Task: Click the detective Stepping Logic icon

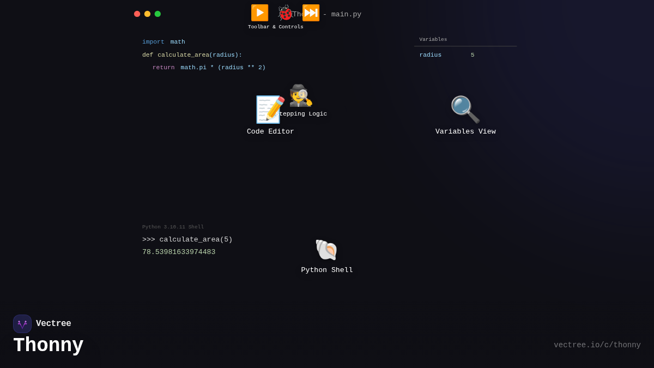Action: (301, 96)
